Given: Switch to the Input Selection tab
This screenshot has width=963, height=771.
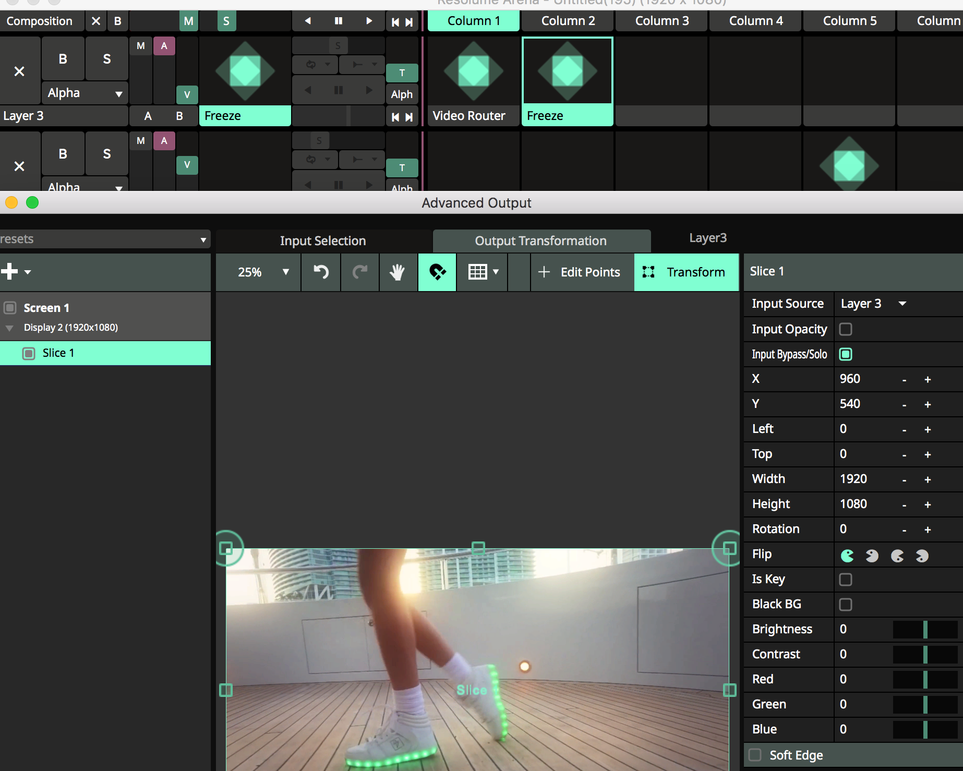Looking at the screenshot, I should 323,240.
